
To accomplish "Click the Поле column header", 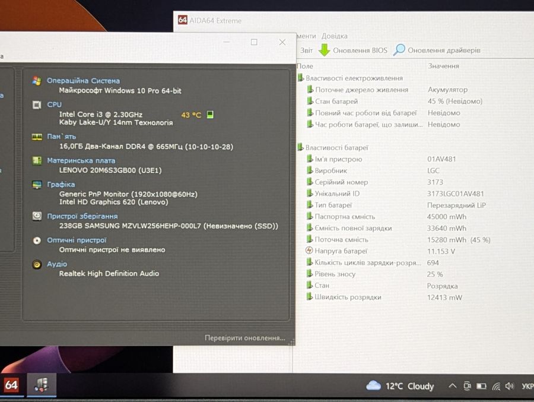I will 305,66.
